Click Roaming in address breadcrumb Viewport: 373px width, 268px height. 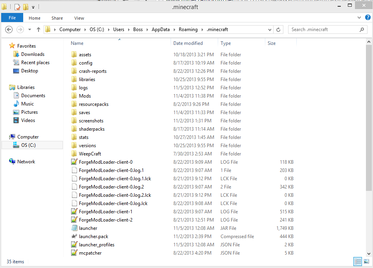pyautogui.click(x=188, y=30)
